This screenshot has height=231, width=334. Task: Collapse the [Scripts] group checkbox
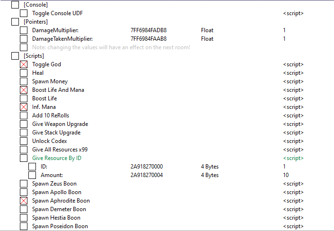15,56
